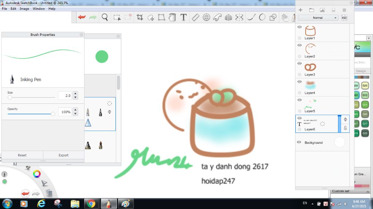Add a new layer with plus icon
This screenshot has height=209, width=373.
[x=301, y=10]
